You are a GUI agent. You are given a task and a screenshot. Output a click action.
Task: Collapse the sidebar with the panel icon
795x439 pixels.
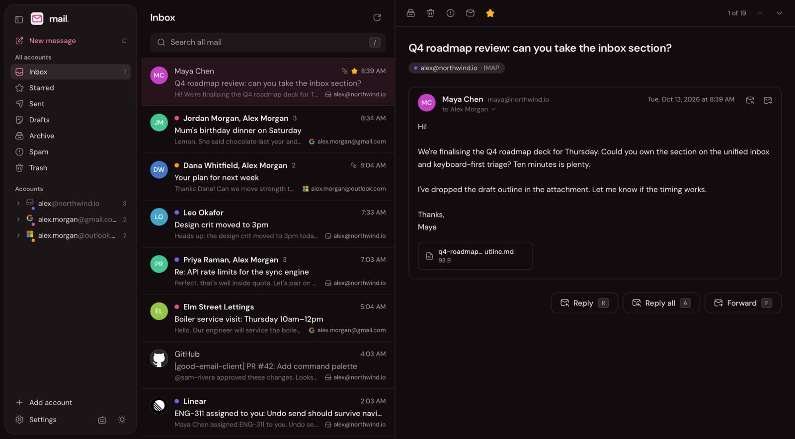tap(19, 19)
